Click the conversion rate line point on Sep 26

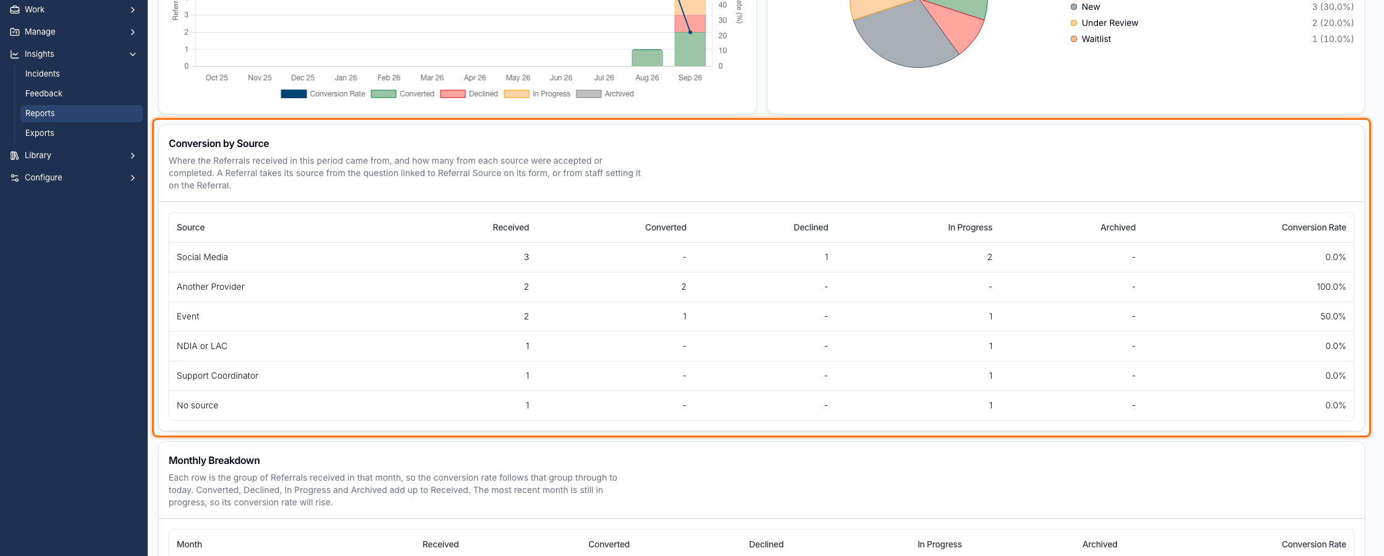690,32
